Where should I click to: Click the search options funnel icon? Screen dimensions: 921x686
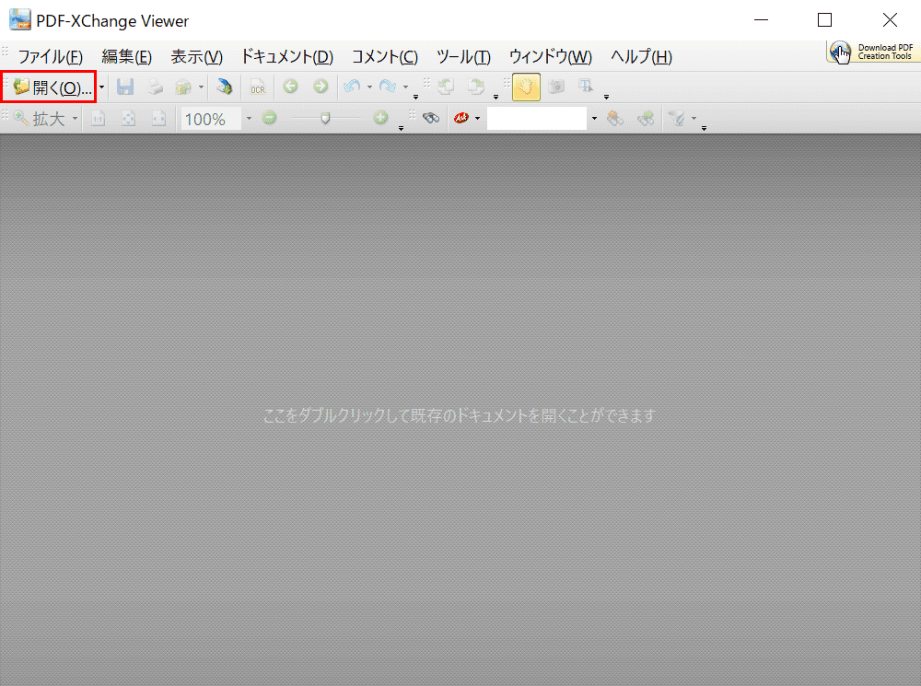pyautogui.click(x=677, y=119)
